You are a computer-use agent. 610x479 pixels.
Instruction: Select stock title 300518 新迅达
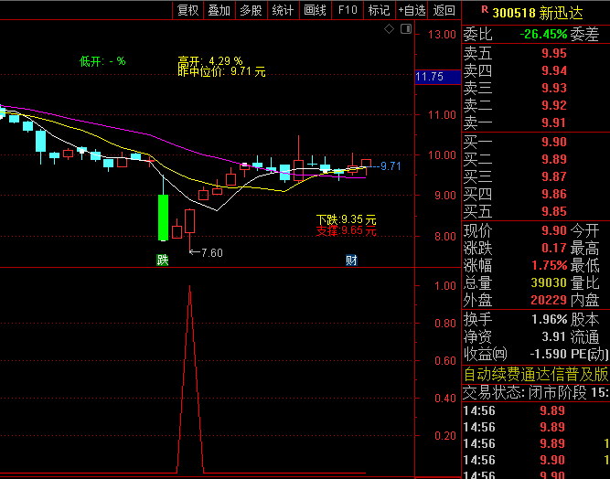[538, 13]
